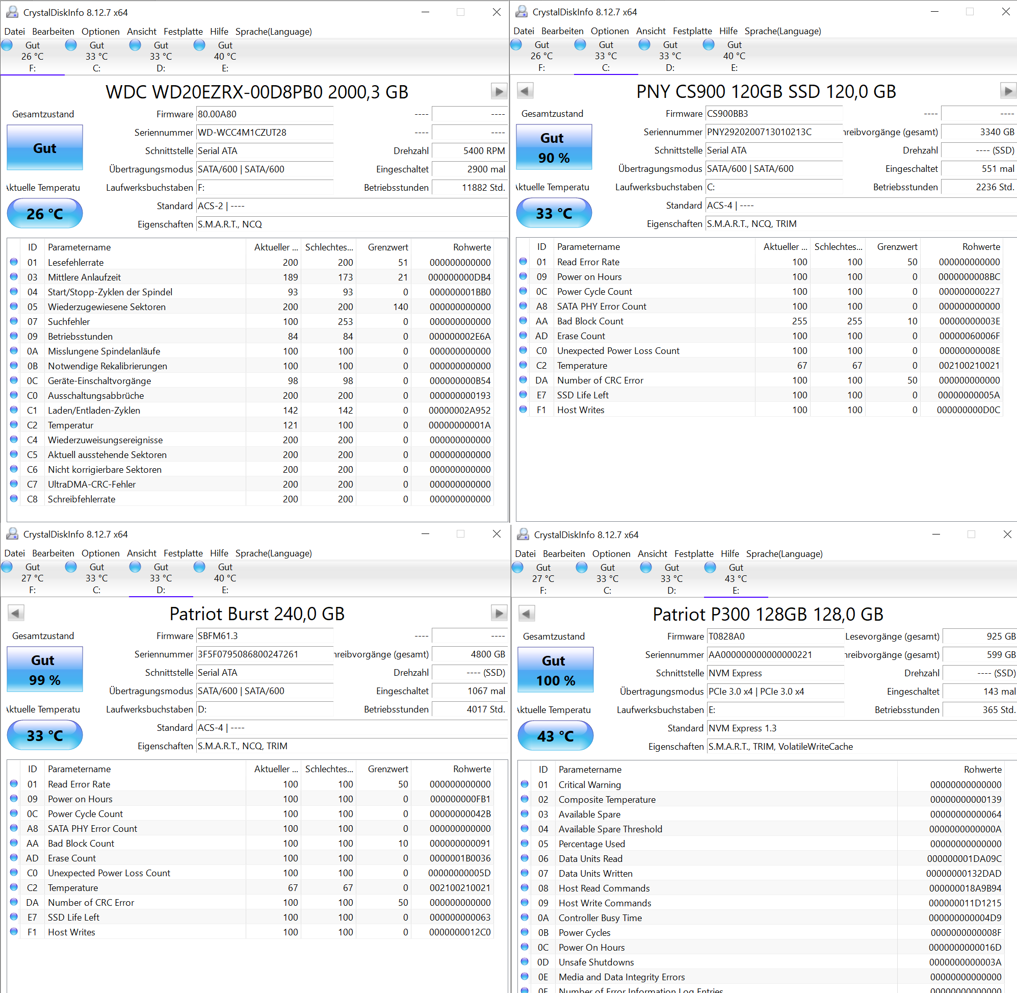Click the 43 °C temperature button

pyautogui.click(x=555, y=736)
